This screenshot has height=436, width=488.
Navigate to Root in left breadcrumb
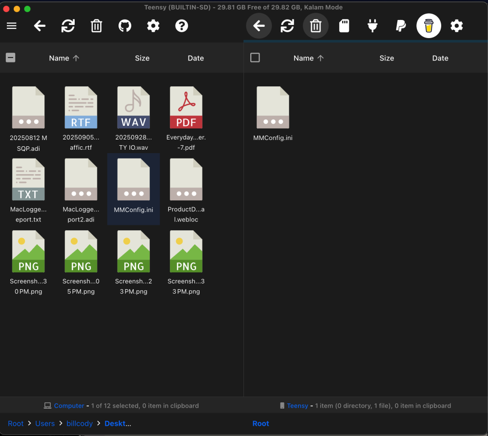16,423
